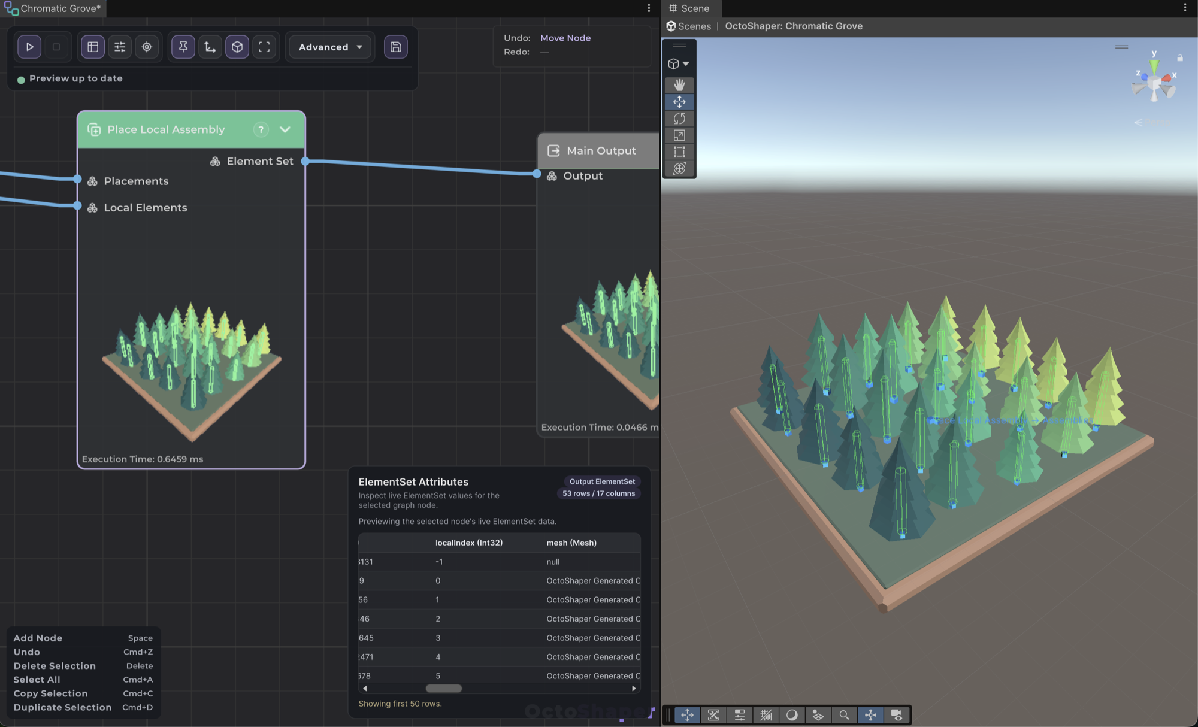Click the right scroll arrow in attributes table

(x=634, y=689)
